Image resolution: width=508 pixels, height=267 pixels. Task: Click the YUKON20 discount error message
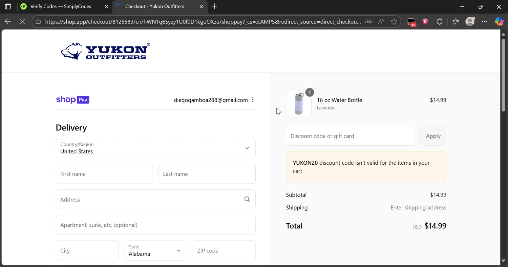tap(366, 167)
